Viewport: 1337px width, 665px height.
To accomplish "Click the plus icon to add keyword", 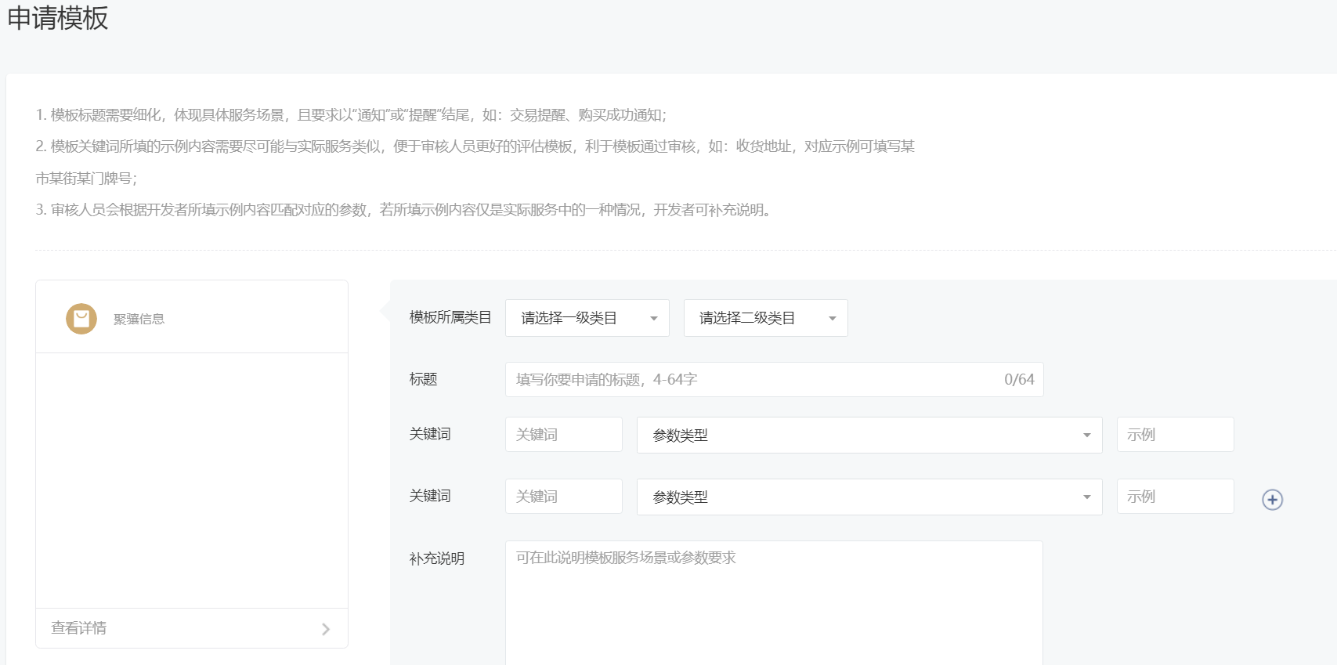I will click(1272, 500).
